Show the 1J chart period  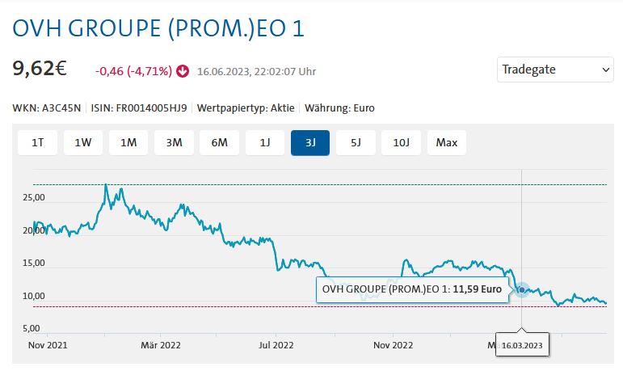click(x=265, y=143)
